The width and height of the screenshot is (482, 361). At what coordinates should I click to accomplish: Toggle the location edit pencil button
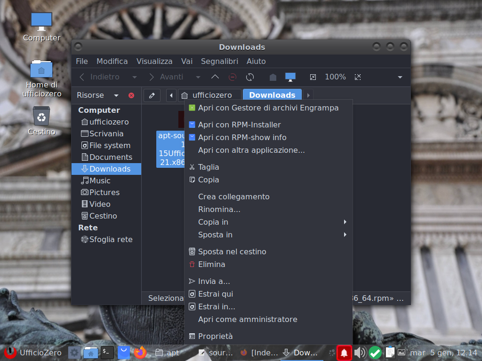tap(152, 95)
